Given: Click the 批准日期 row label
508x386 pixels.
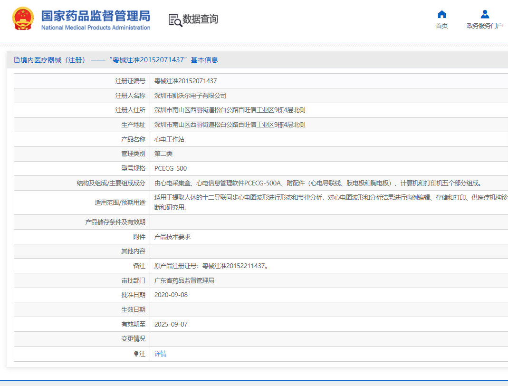Looking at the screenshot, I should 133,295.
